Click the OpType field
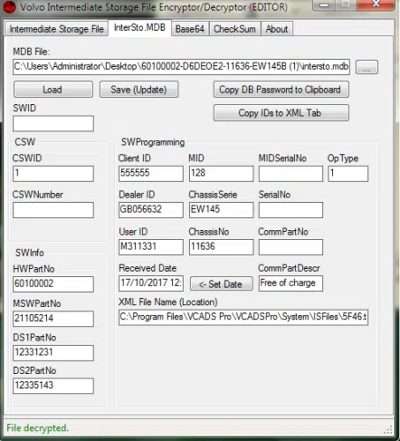This screenshot has height=441, width=400. [x=348, y=174]
